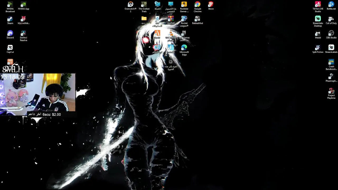This screenshot has height=190, width=338.
Task: Select the VLC media player icon
Action: tap(171, 36)
